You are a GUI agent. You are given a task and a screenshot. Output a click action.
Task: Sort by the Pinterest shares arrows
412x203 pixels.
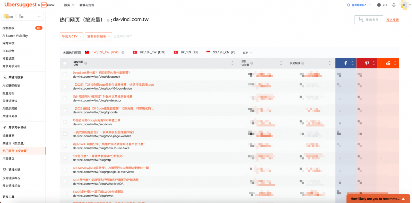374,63
